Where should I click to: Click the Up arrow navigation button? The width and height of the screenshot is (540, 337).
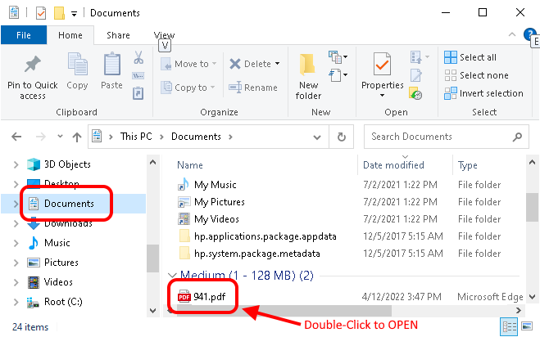point(76,137)
